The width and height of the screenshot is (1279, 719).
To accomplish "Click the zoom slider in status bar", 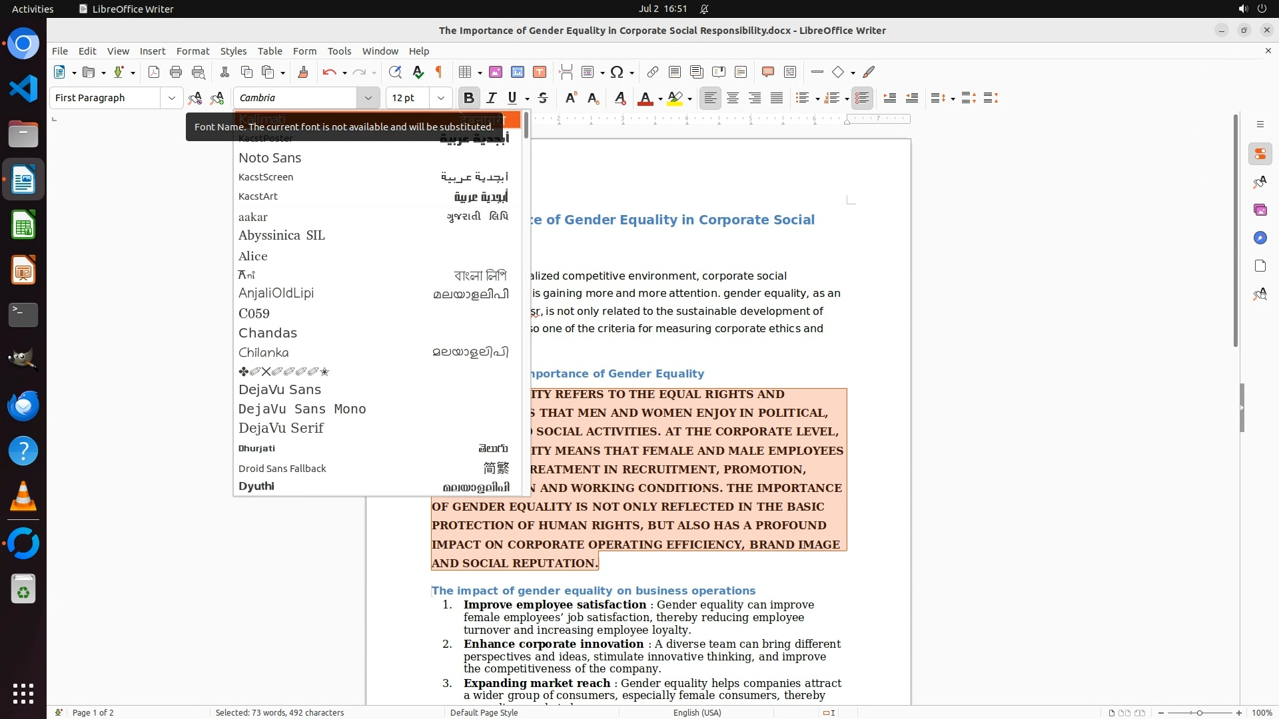I will tap(1199, 712).
